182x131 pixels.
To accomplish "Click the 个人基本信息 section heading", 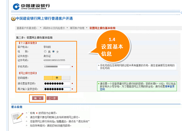I will coord(28,43).
